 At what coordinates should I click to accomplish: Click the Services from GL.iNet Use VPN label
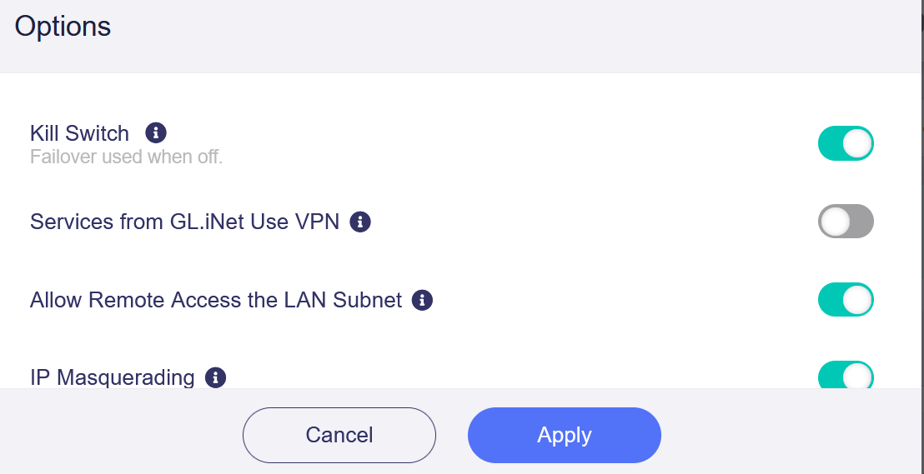(184, 222)
